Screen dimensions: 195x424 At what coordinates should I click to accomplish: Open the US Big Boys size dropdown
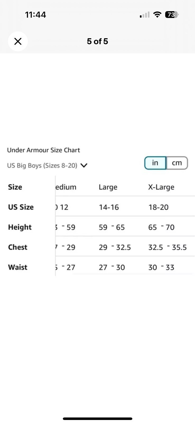point(47,165)
